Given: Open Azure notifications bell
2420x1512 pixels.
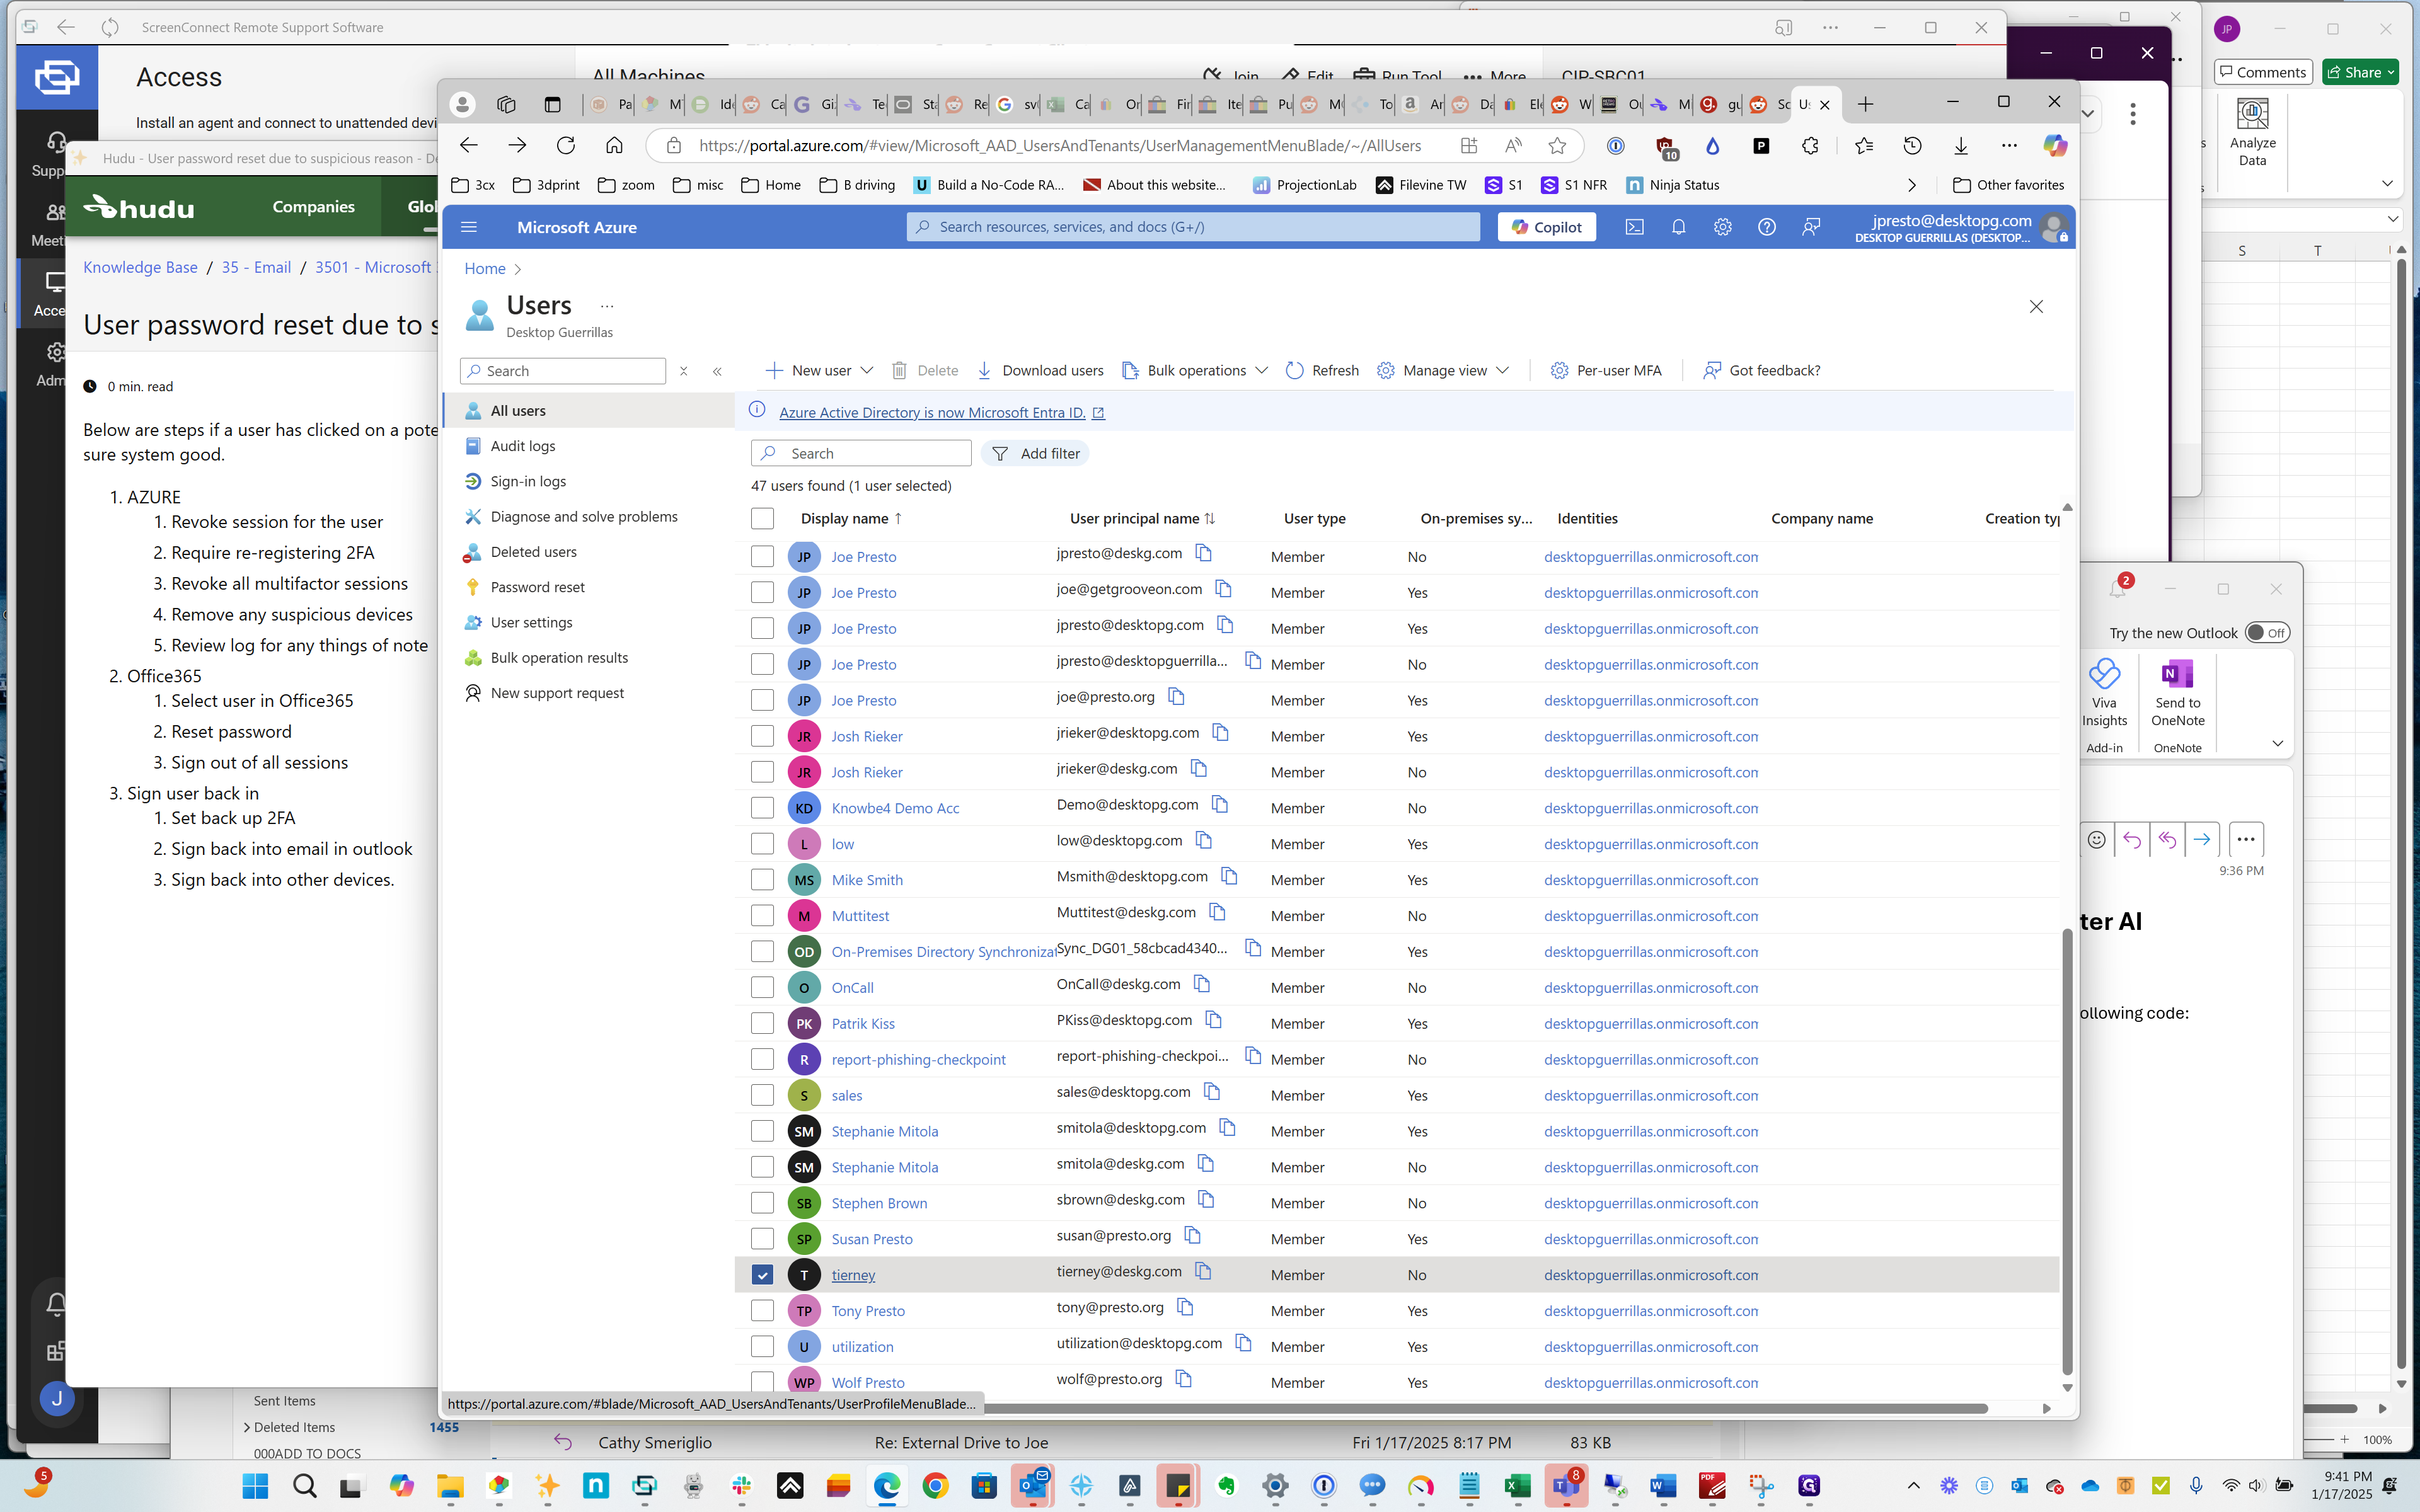Looking at the screenshot, I should coord(1678,227).
